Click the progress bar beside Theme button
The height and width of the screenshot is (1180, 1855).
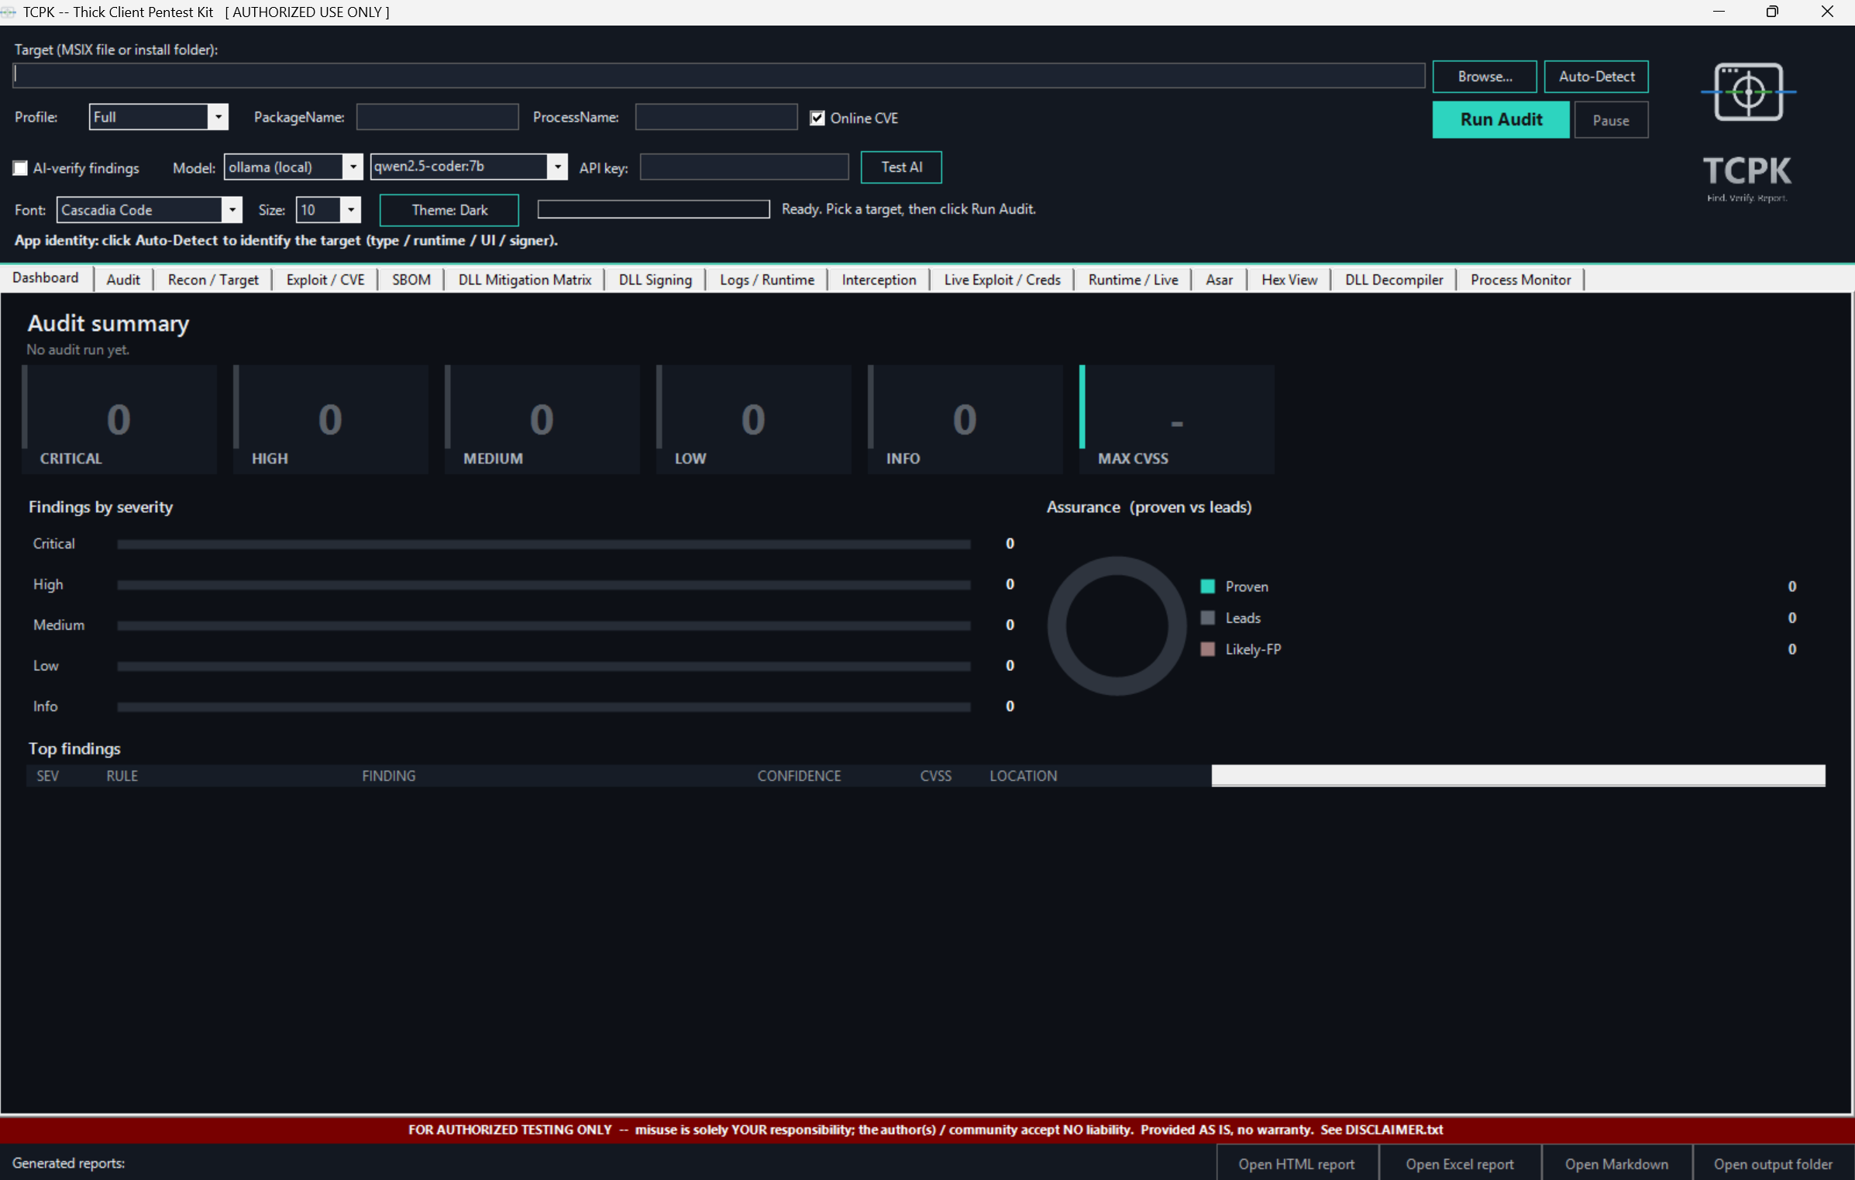653,209
